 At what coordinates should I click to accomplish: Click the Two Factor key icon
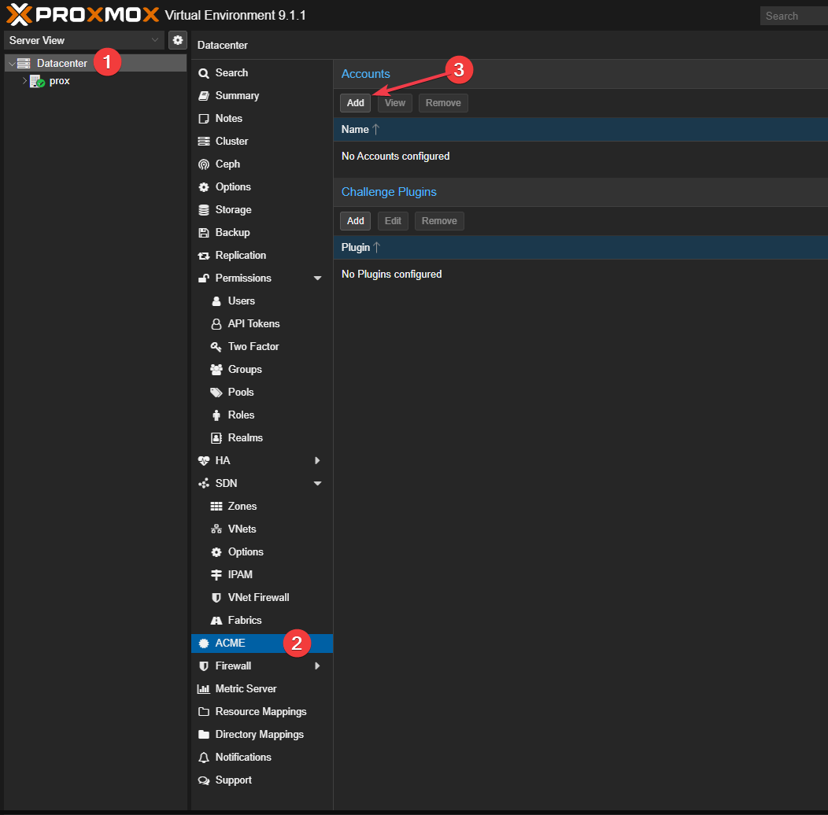(216, 347)
